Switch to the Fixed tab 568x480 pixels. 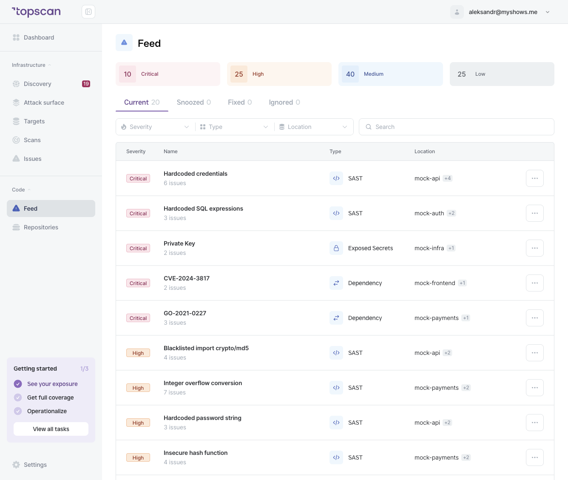pyautogui.click(x=240, y=102)
